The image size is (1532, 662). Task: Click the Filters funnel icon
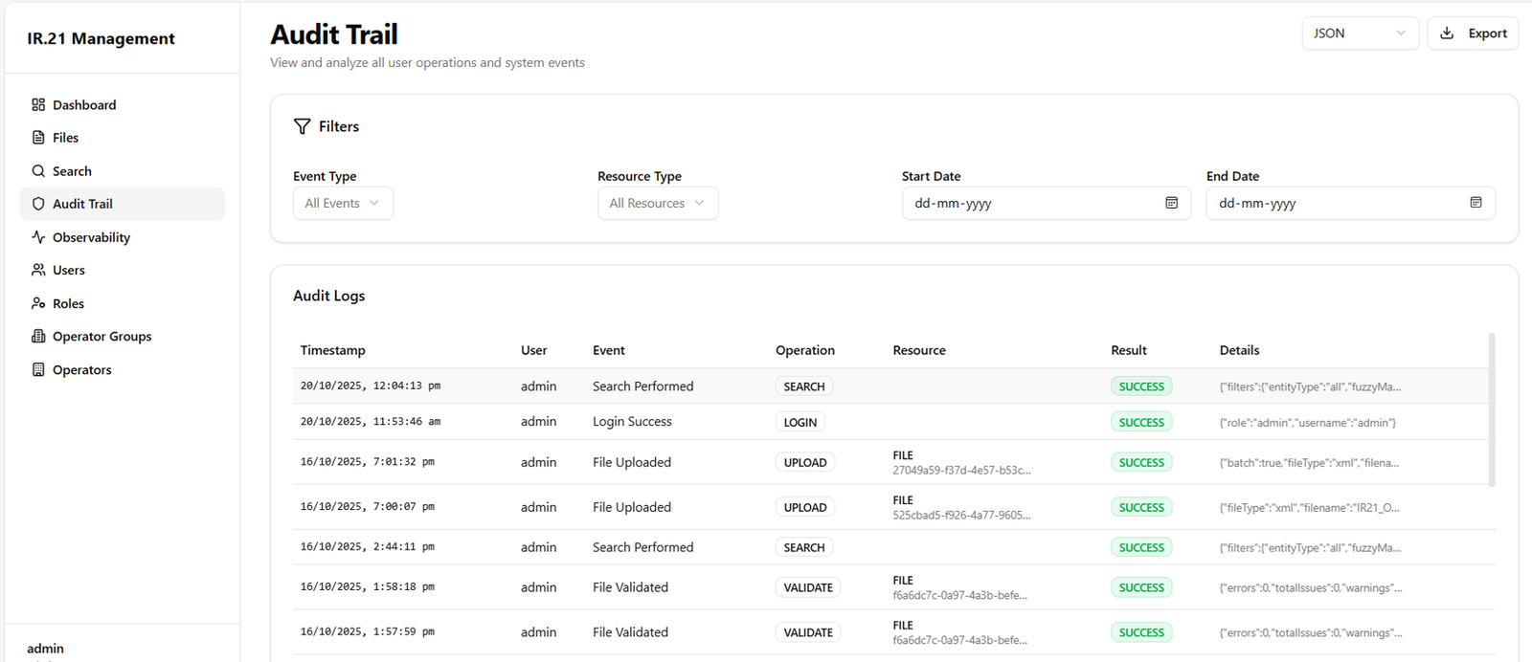[x=303, y=126]
